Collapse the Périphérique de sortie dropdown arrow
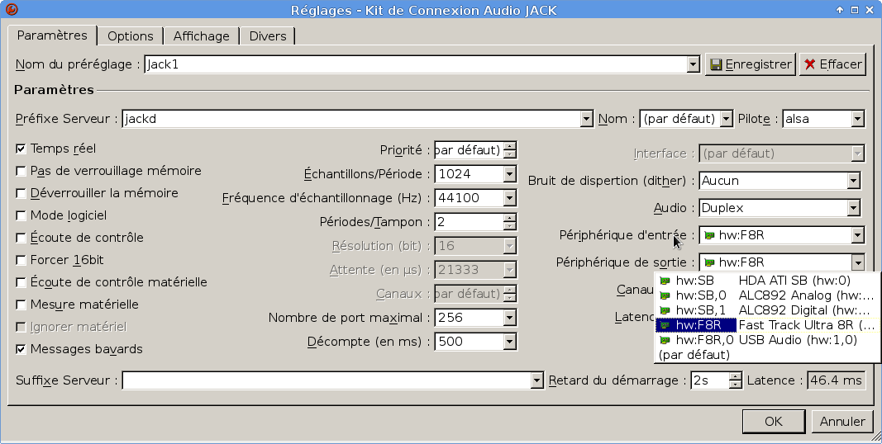This screenshot has width=882, height=444. (x=857, y=262)
